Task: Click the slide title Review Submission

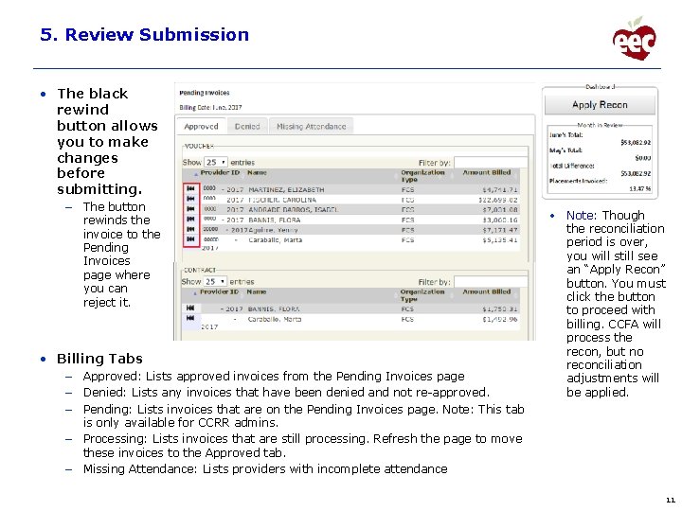Action: (x=157, y=34)
